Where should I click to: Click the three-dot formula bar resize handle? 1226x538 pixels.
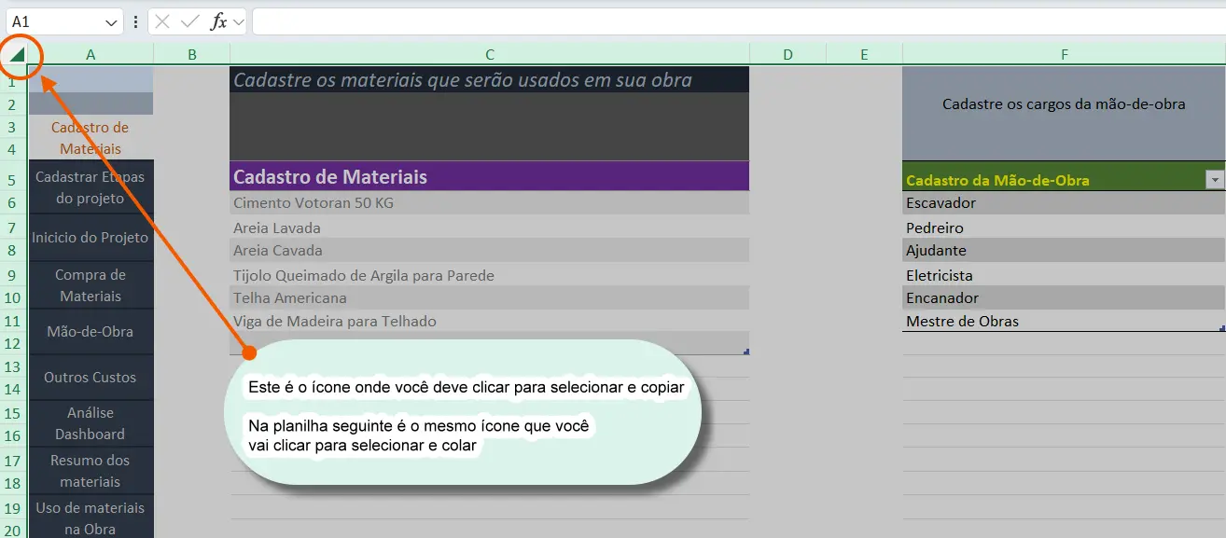click(136, 21)
